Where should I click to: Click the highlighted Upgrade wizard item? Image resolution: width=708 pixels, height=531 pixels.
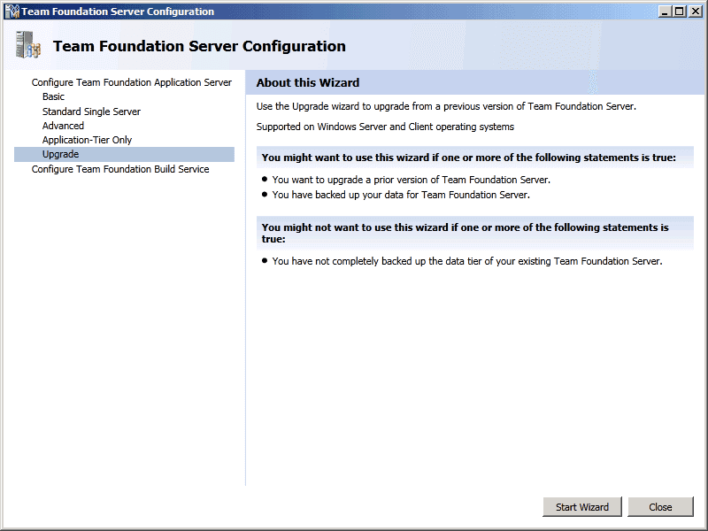(60, 154)
